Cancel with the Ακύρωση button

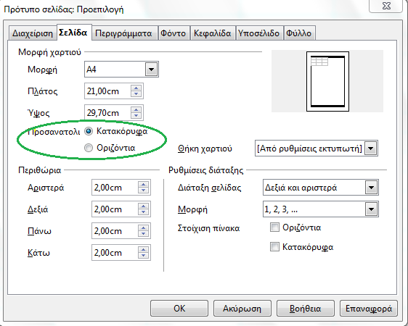242,309
